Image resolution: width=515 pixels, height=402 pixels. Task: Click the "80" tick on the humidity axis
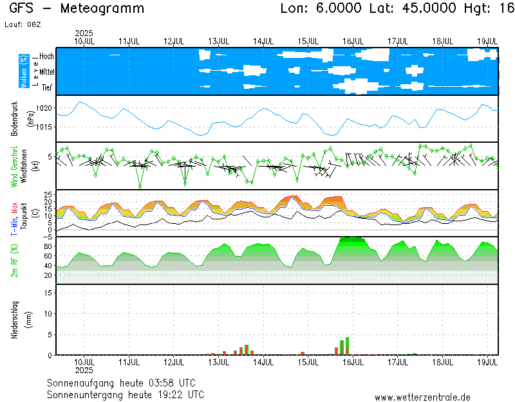[48, 246]
